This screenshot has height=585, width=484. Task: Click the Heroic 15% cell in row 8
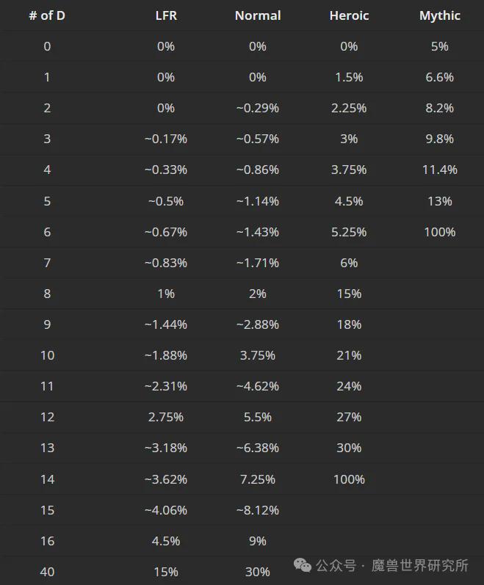click(x=349, y=294)
